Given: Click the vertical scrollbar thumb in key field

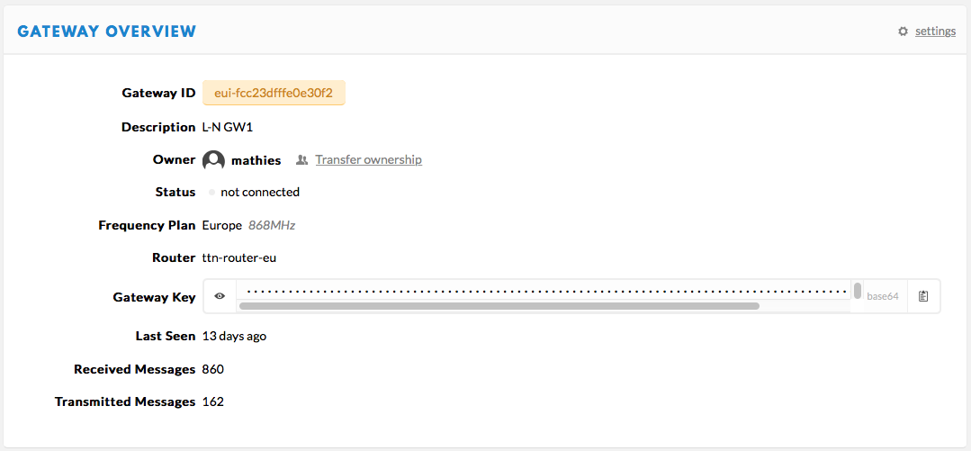Looking at the screenshot, I should 857,290.
